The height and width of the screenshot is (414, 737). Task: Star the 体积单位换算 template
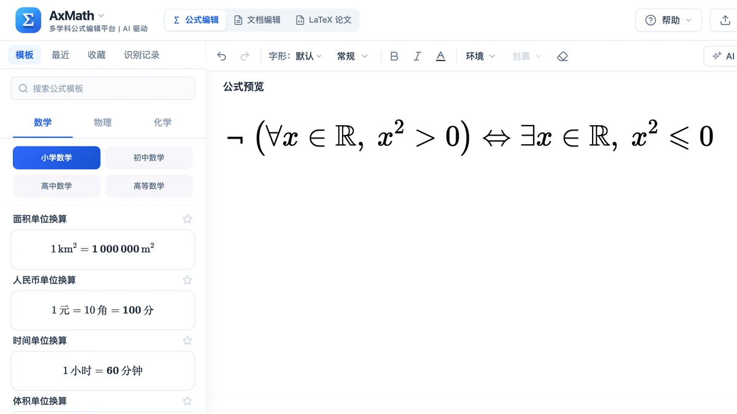point(188,401)
